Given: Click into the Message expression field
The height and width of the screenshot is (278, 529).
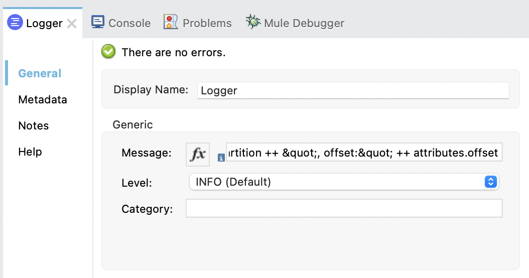Looking at the screenshot, I should [364, 153].
